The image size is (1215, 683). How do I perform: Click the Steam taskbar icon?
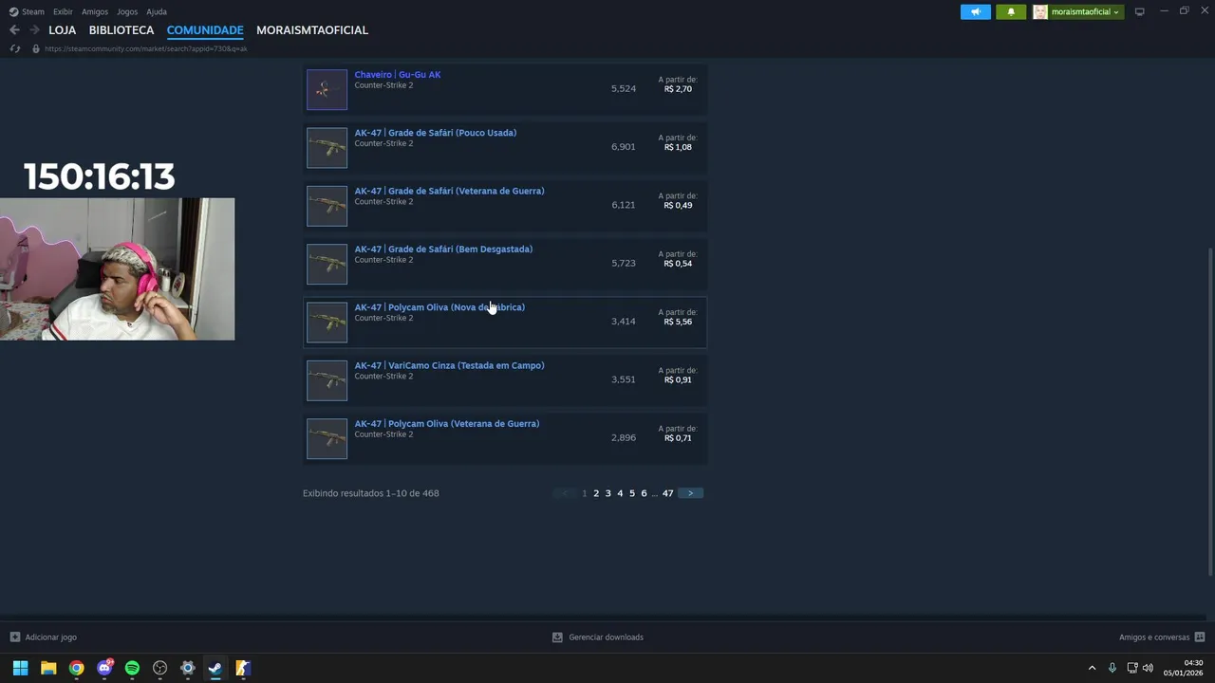215,668
